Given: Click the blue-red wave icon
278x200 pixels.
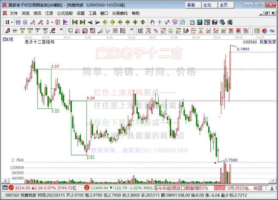Looking at the screenshot, I should coord(272,31).
